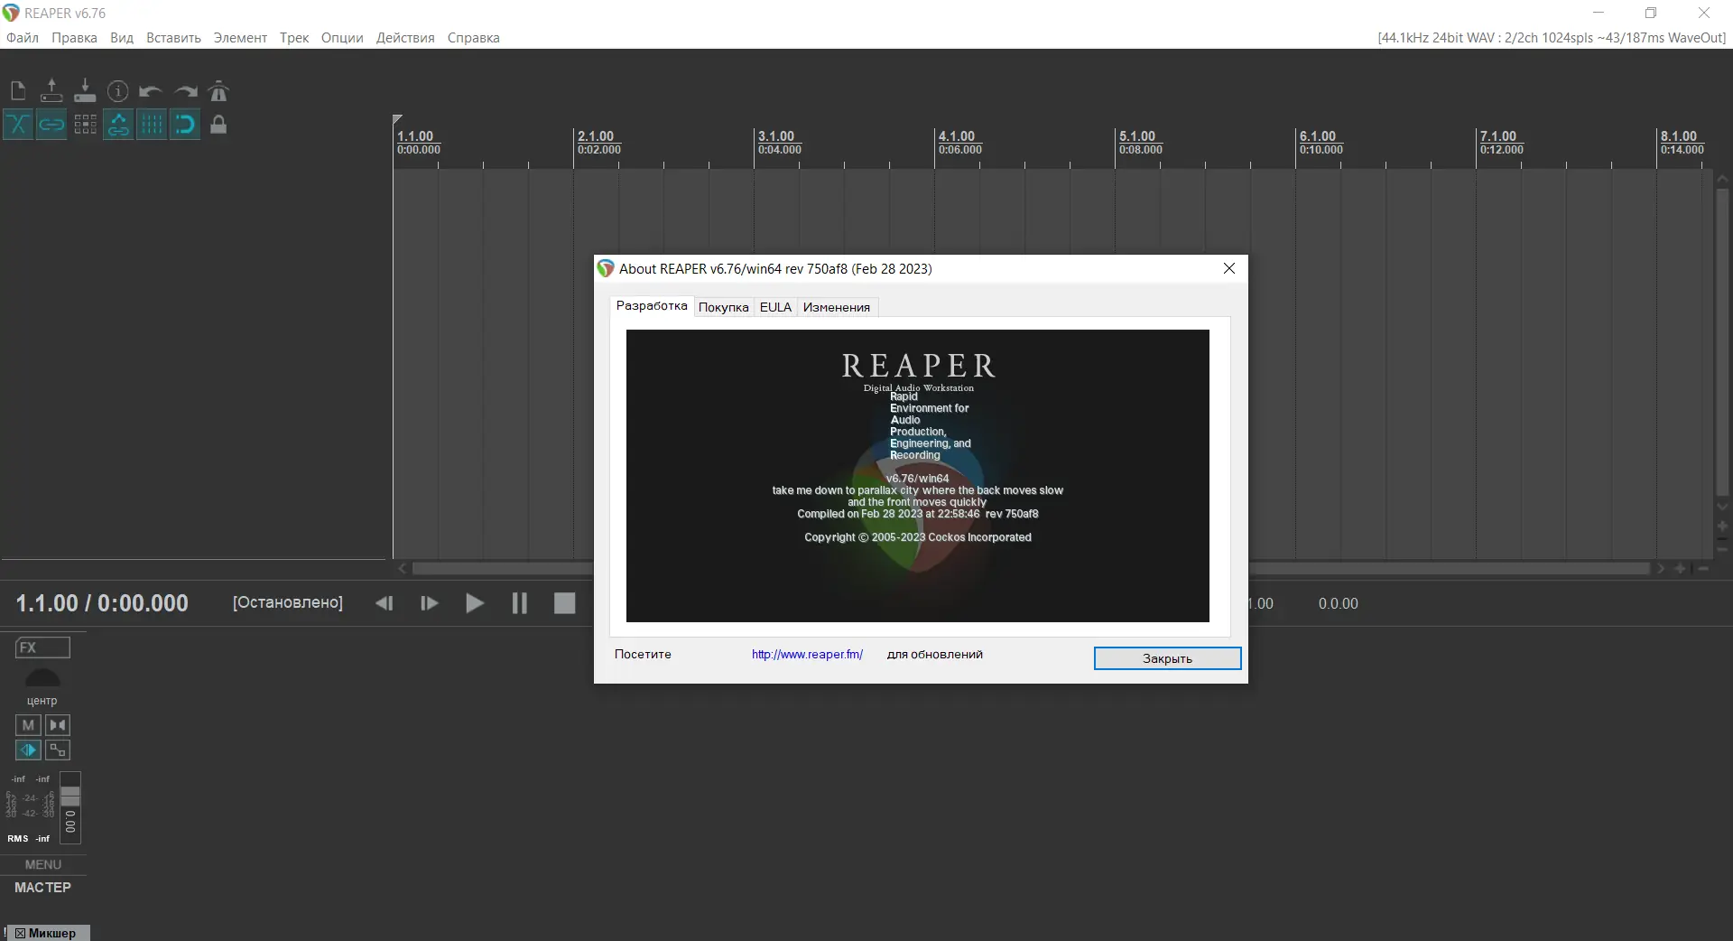Open the Файл menu

pyautogui.click(x=23, y=38)
